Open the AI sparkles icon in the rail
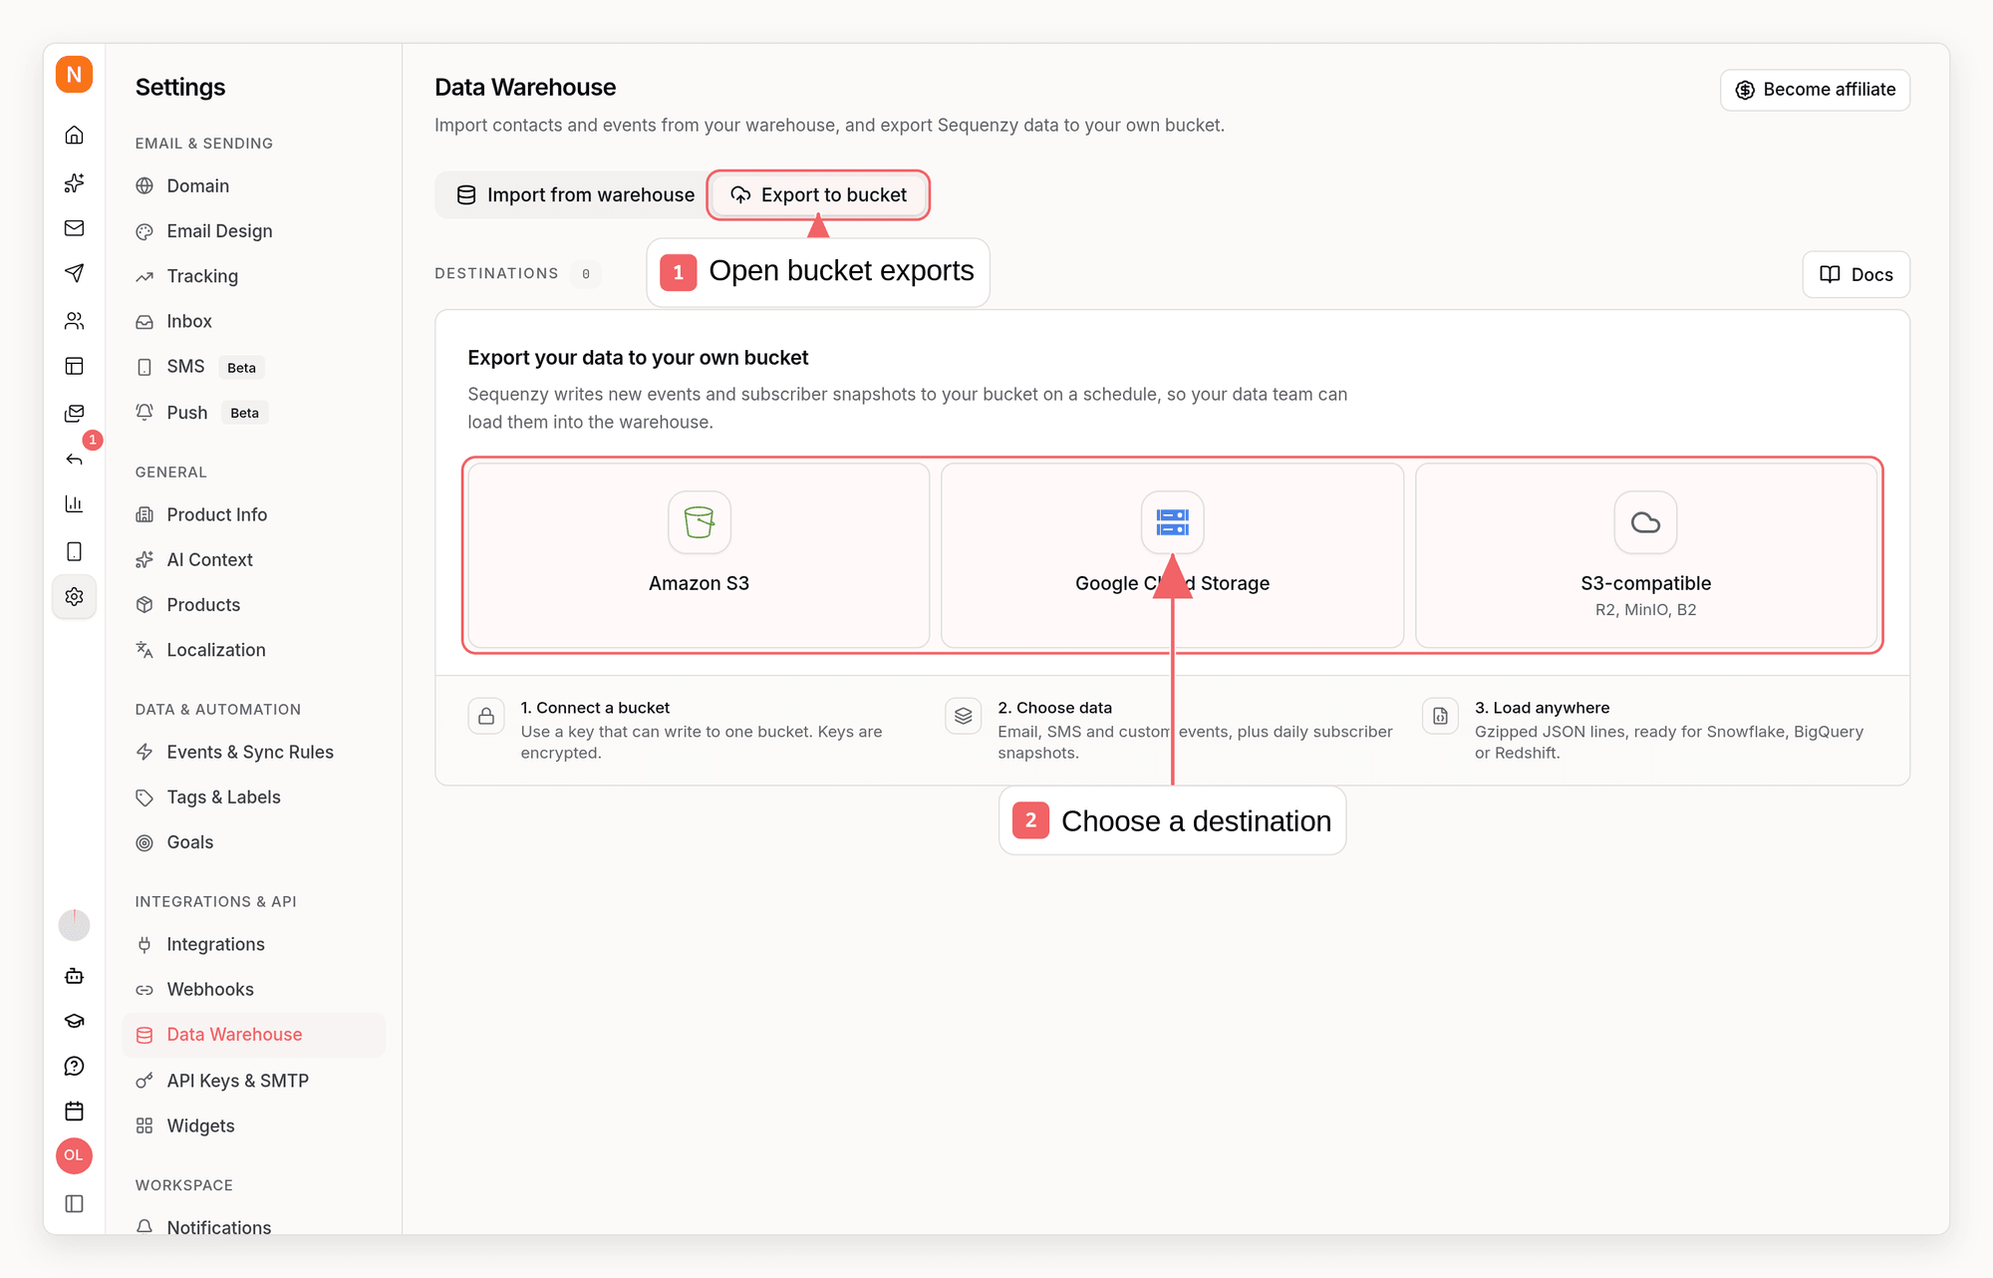 (x=74, y=182)
